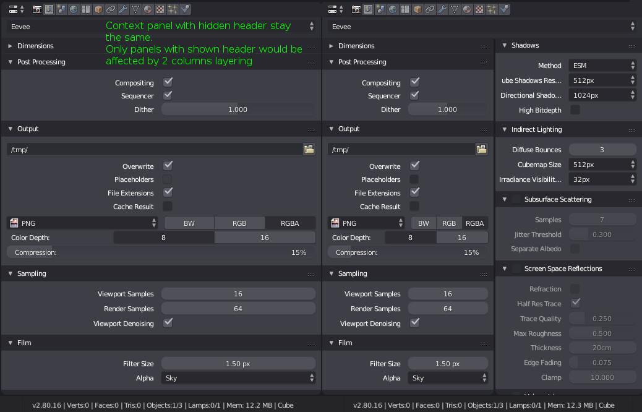
Task: Enable Placeholders checkbox in left editor
Action: click(168, 179)
